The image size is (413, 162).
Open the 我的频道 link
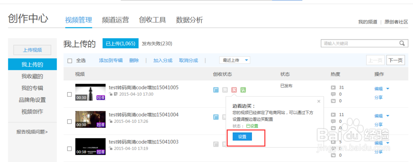pos(368,22)
